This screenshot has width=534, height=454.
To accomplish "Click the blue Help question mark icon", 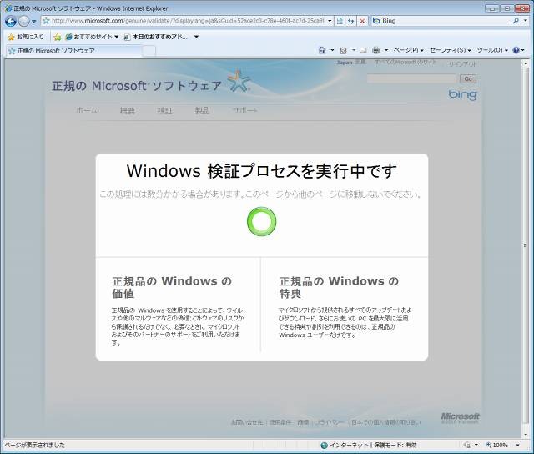I will tap(516, 50).
